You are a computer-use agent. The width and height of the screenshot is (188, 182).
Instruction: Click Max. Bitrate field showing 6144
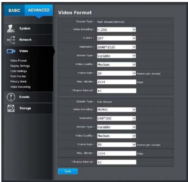click(x=117, y=82)
